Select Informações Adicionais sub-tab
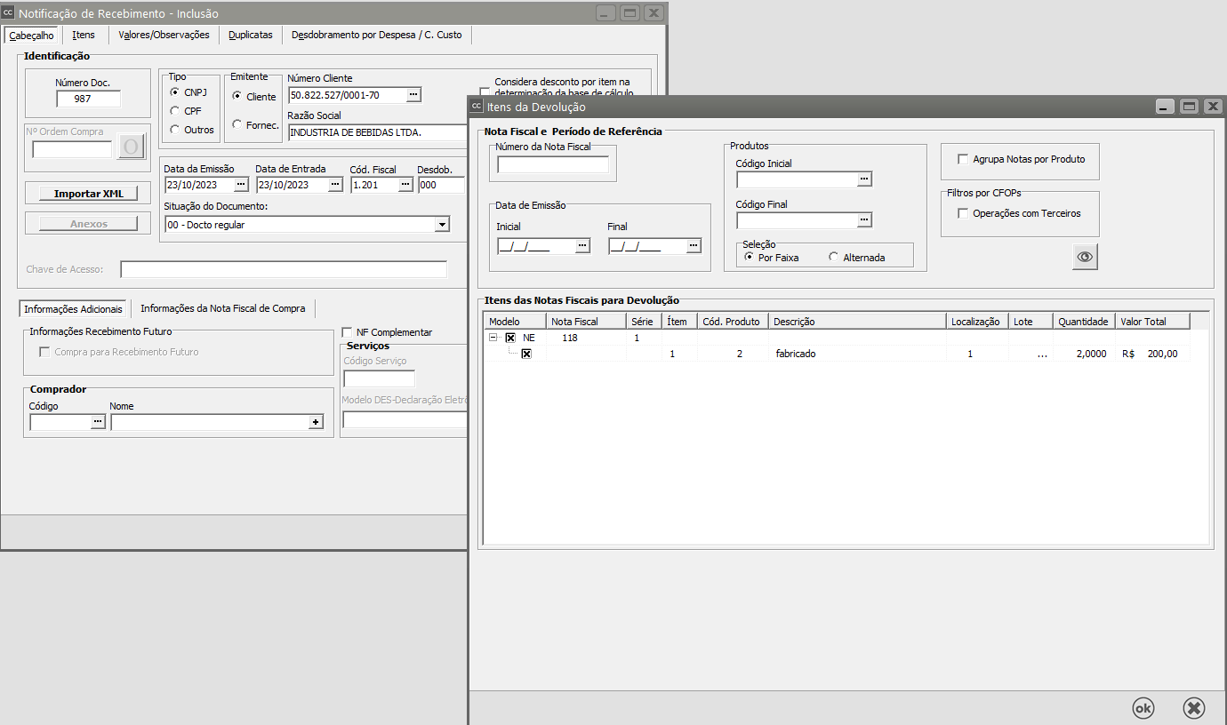Viewport: 1227px width, 725px height. coord(73,309)
